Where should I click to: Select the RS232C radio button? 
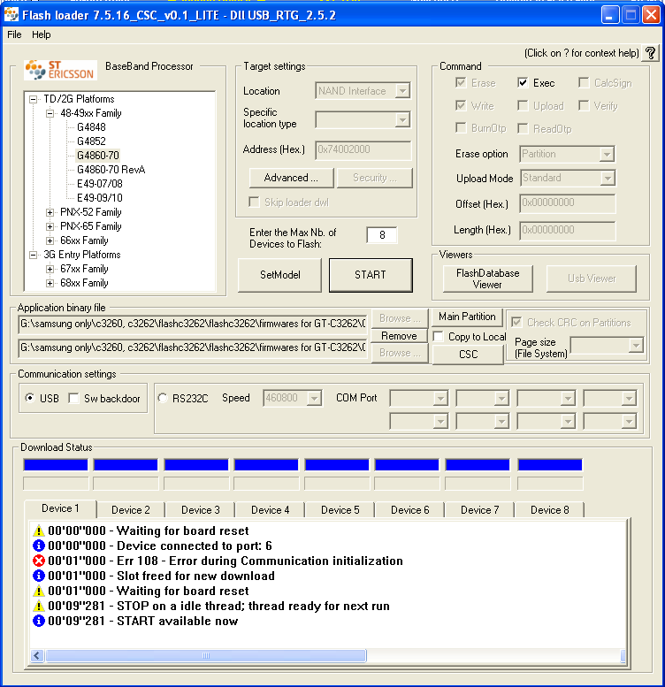click(163, 398)
